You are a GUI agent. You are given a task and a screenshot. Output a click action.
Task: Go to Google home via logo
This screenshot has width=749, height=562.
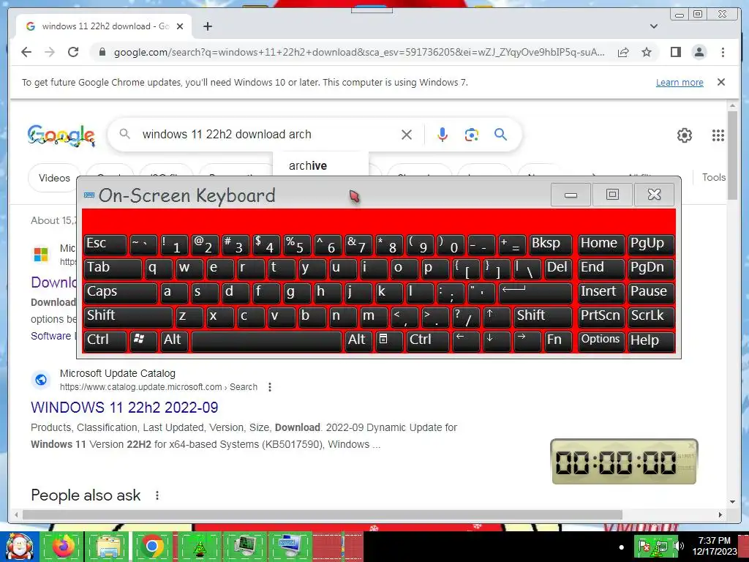[x=61, y=135]
